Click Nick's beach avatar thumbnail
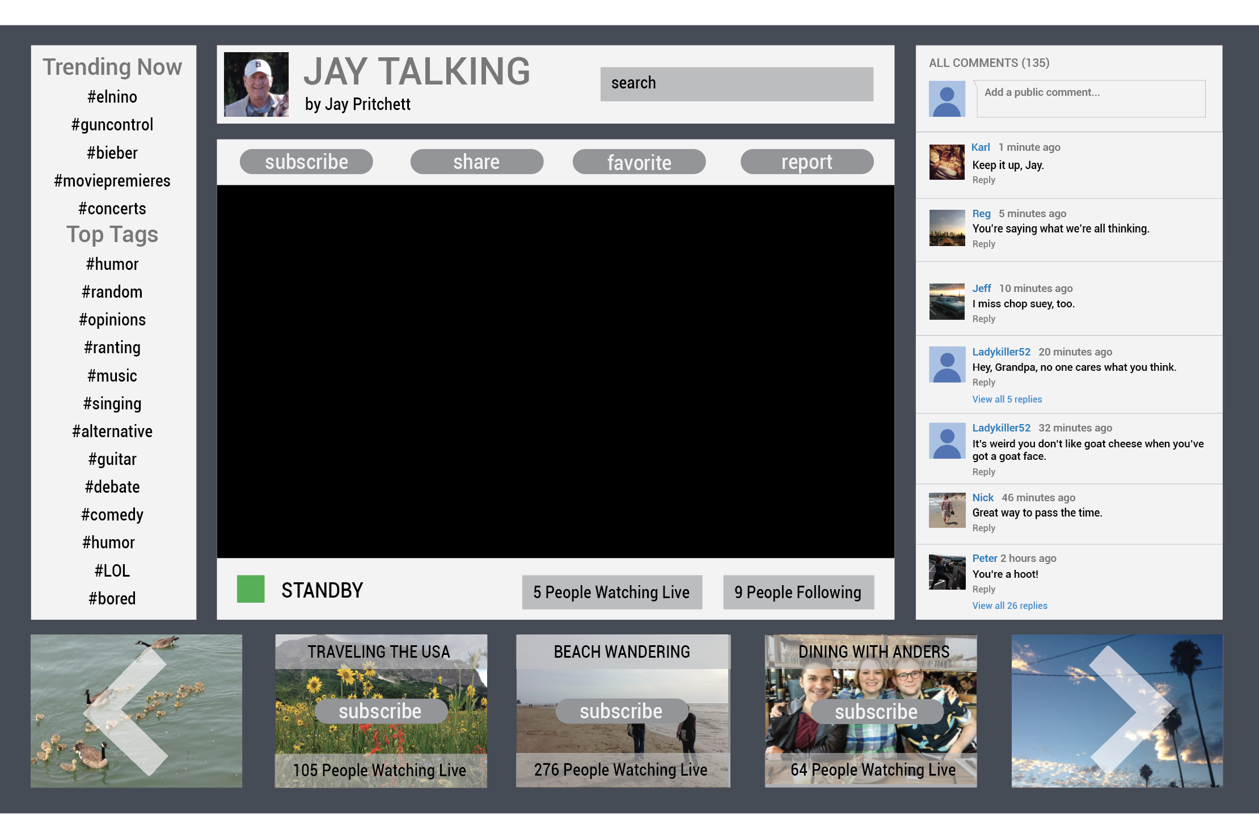The width and height of the screenshot is (1259, 838). [947, 510]
